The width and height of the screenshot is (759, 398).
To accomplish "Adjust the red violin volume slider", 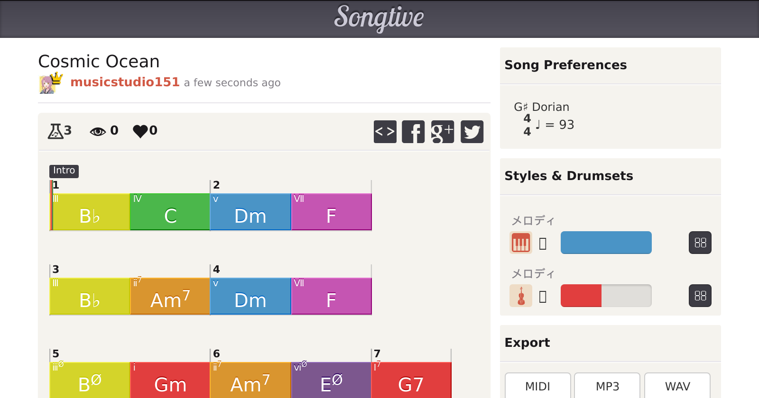I will (606, 296).
